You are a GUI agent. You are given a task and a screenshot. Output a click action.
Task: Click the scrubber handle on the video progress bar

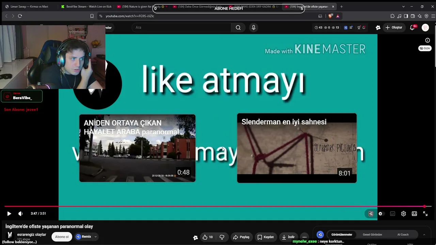click(x=424, y=206)
